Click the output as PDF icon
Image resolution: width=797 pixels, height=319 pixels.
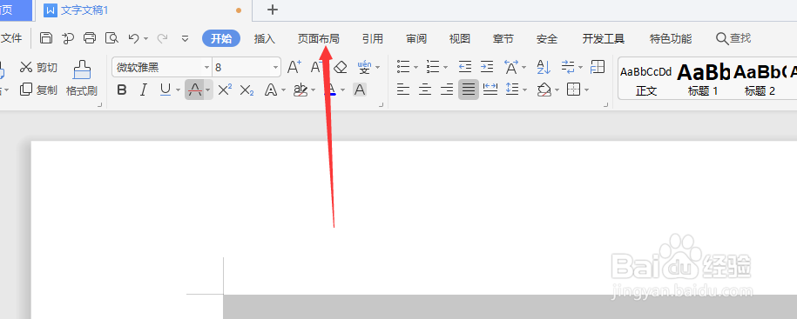tap(68, 38)
